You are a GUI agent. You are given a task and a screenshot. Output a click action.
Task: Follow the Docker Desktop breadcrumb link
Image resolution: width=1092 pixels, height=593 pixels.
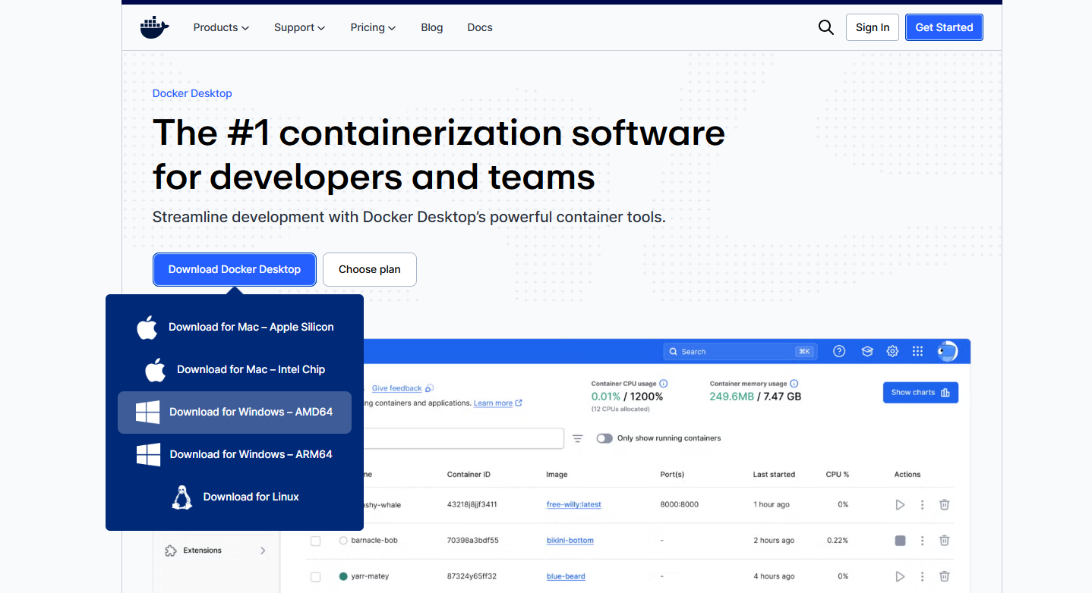click(x=192, y=93)
